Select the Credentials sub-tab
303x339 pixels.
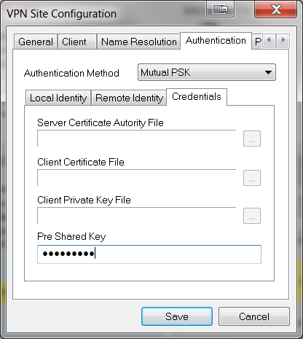click(x=197, y=97)
